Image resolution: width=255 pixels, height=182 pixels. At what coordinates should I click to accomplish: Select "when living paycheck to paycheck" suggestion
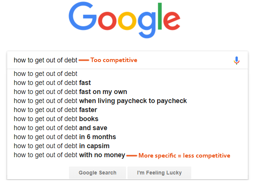tap(100, 101)
